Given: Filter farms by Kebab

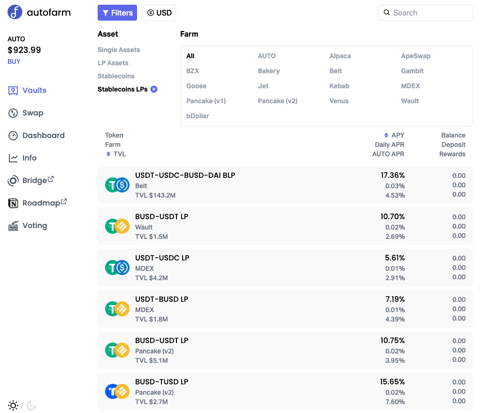Looking at the screenshot, I should [x=339, y=86].
